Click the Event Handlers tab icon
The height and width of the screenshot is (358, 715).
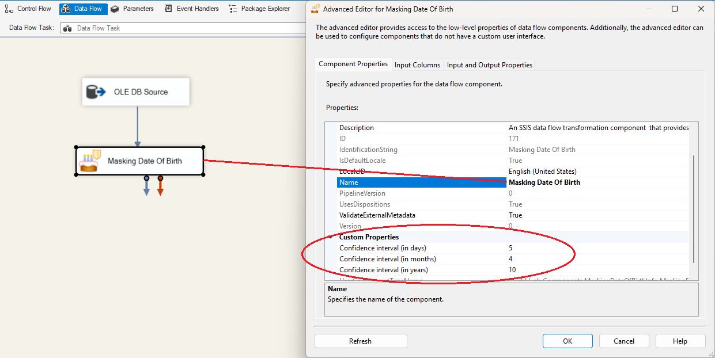coord(168,9)
